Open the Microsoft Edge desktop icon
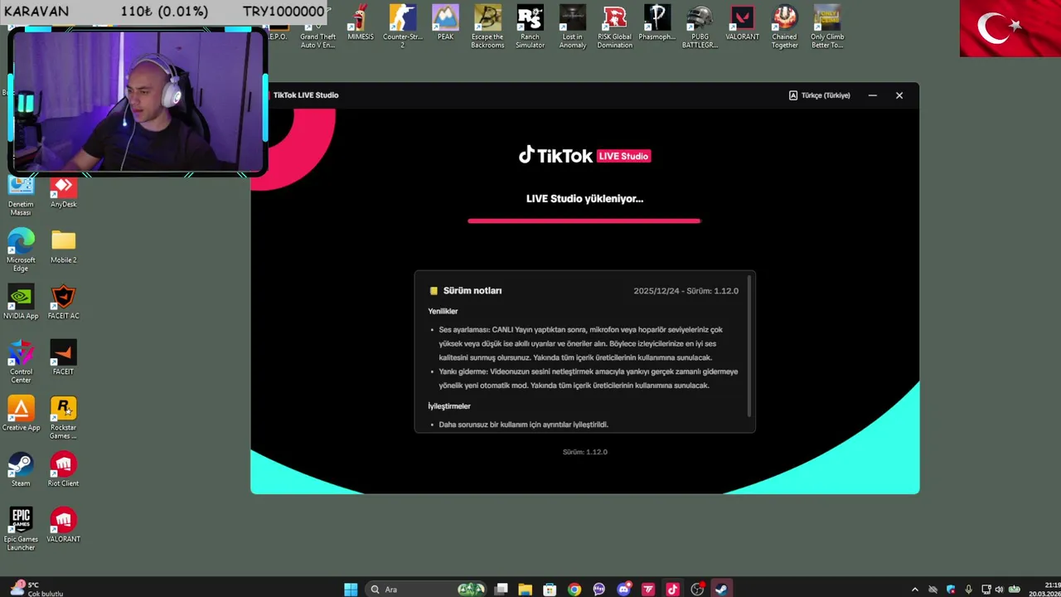 pyautogui.click(x=21, y=249)
